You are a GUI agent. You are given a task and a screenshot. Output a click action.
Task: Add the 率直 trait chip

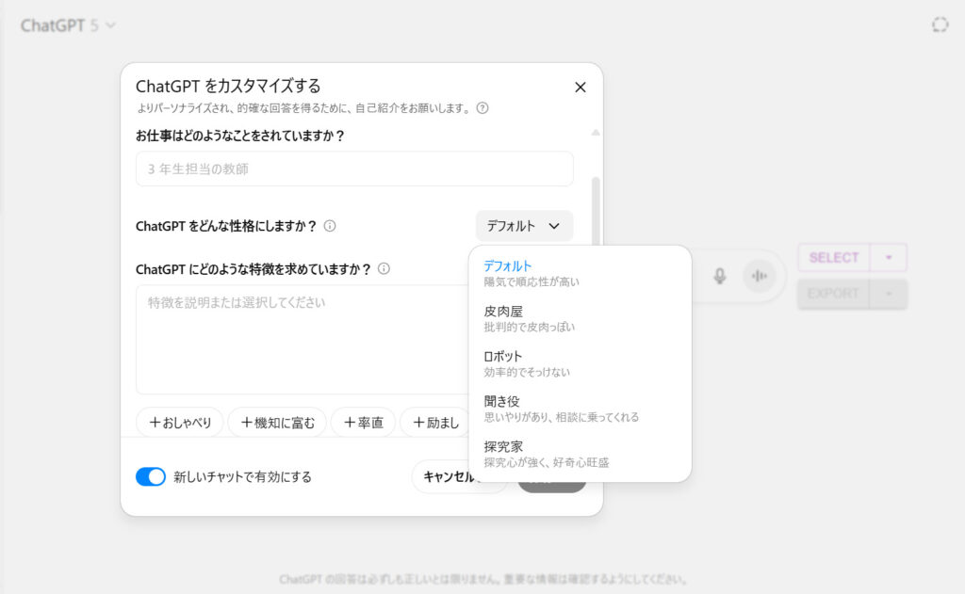[x=363, y=423]
